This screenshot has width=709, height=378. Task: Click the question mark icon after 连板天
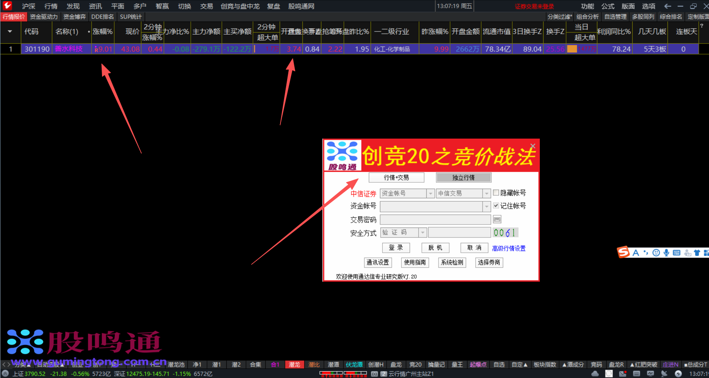click(x=702, y=26)
